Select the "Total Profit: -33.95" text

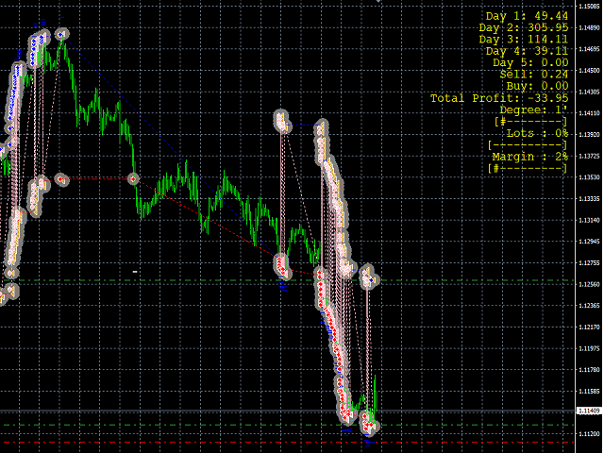pyautogui.click(x=499, y=98)
